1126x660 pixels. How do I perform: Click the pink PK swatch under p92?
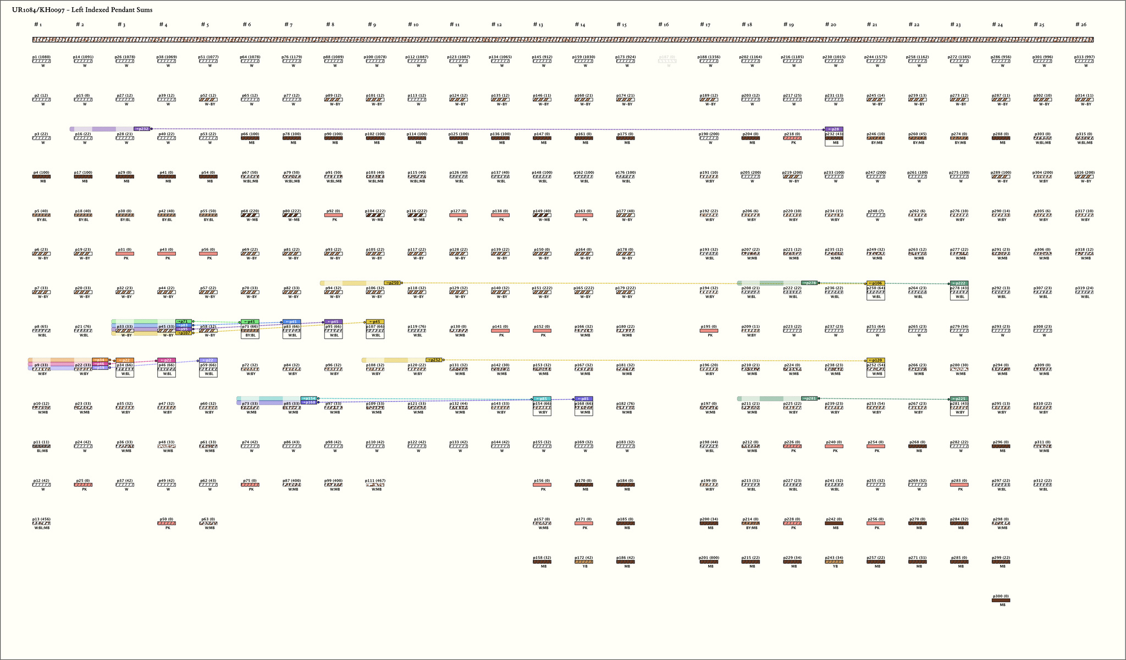333,215
